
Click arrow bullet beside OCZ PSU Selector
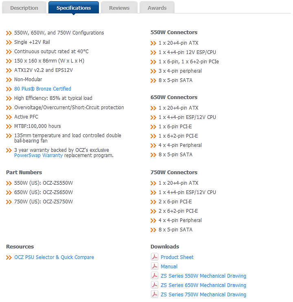9,258
